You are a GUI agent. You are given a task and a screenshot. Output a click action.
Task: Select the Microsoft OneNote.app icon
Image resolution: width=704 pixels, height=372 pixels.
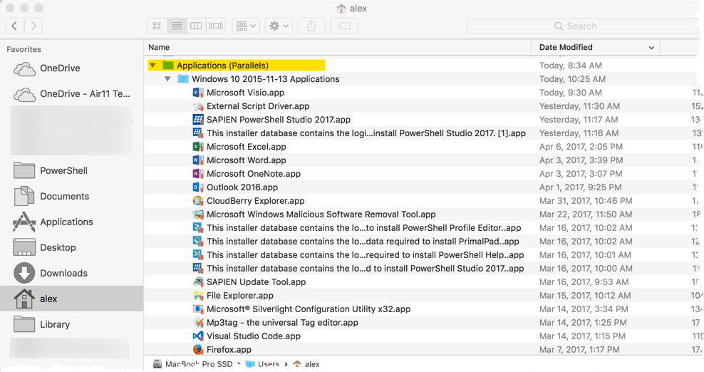(x=197, y=173)
